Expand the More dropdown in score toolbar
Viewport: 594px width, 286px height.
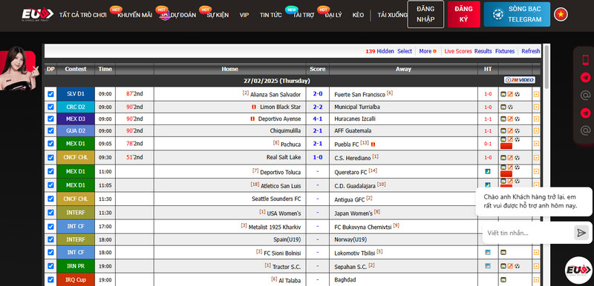(428, 51)
